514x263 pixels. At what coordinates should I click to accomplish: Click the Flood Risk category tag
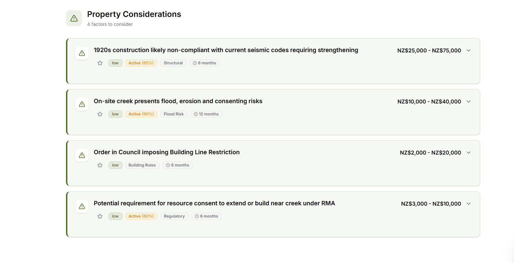click(x=174, y=114)
